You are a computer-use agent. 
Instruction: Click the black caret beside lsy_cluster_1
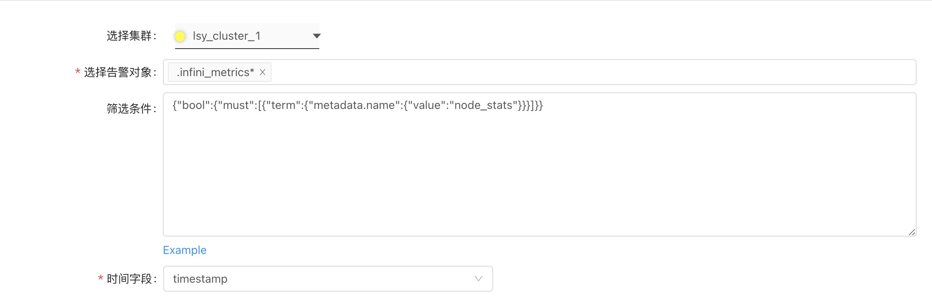316,36
